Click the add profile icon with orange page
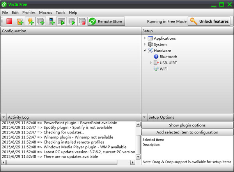The image size is (234, 172). [20, 21]
